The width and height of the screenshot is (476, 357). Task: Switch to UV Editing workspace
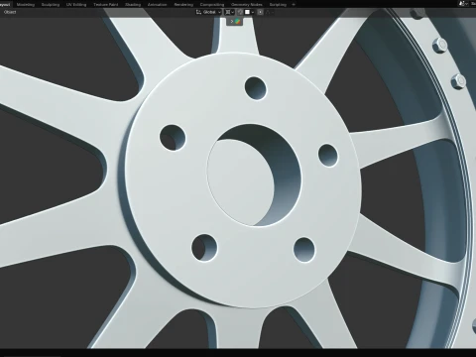click(76, 5)
